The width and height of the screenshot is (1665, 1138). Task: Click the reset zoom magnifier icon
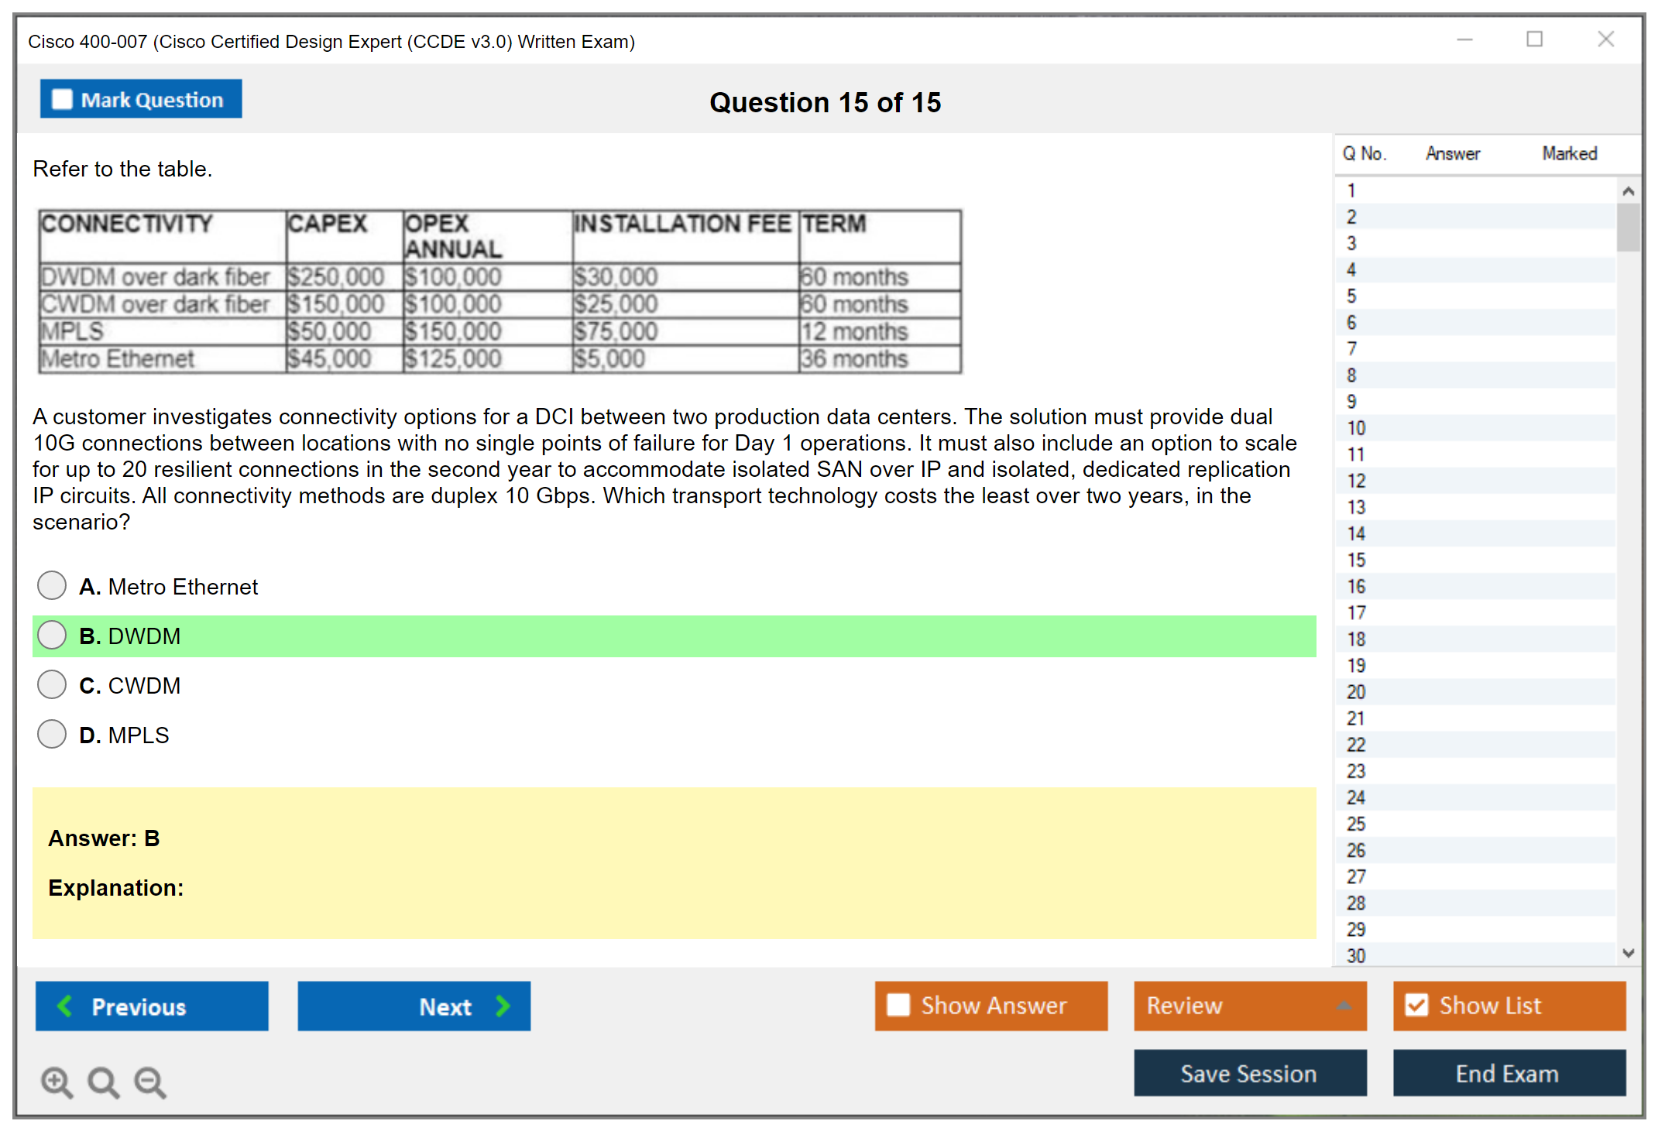103,1081
